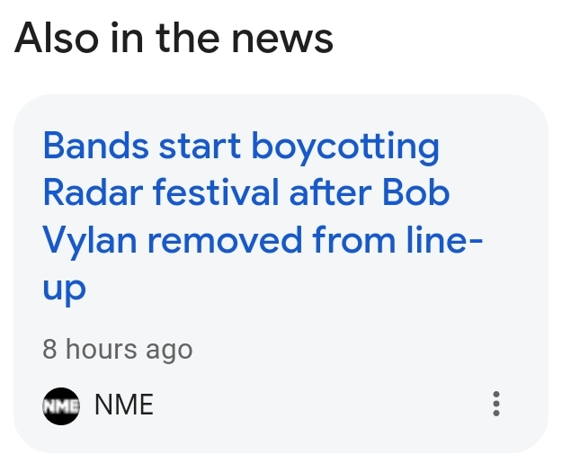The image size is (562, 463).
Task: Select the NME source name text
Action: [124, 405]
